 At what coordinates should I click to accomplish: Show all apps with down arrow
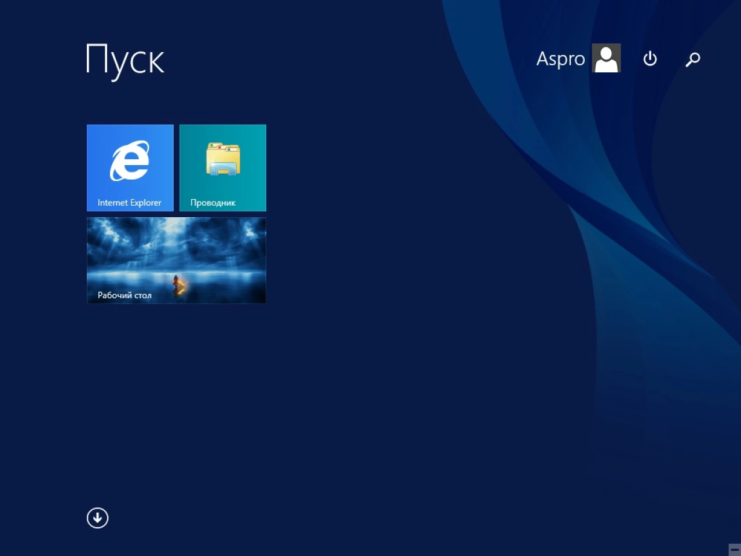click(x=97, y=518)
